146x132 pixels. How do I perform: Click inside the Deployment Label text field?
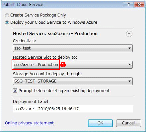tap(73, 109)
